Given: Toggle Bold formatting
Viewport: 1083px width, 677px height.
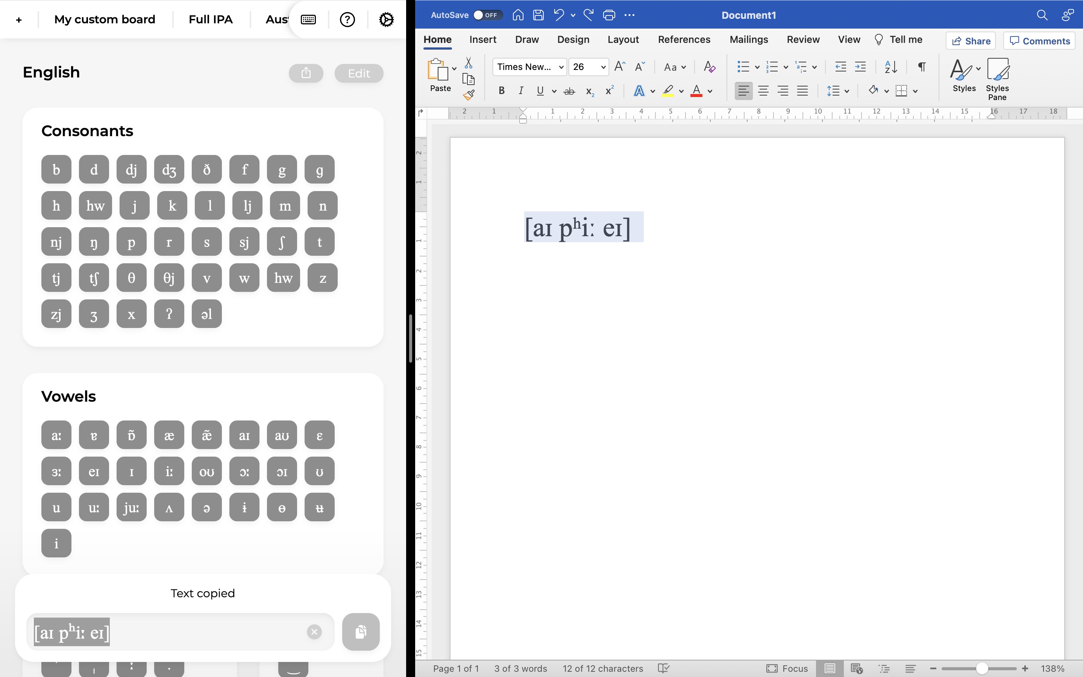Looking at the screenshot, I should click(502, 91).
